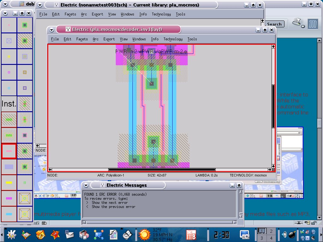This screenshot has width=323, height=242.
Task: Select the blue dotted arc palette entry
Action: (x=9, y=167)
